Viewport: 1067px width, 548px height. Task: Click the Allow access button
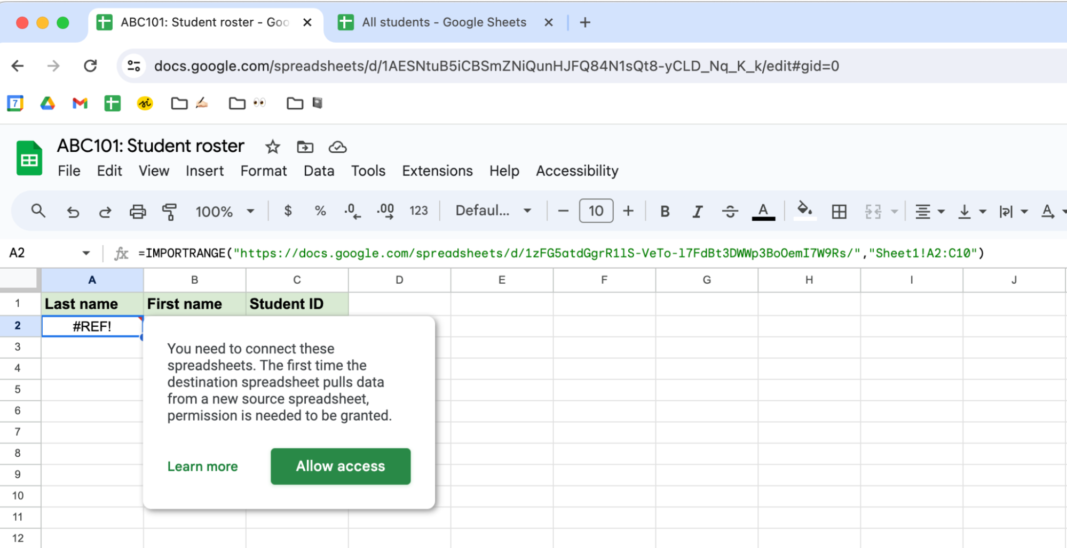coord(341,466)
